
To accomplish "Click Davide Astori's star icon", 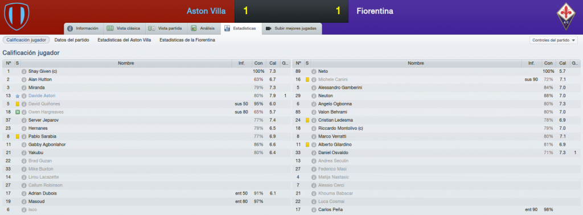I will coord(18,96).
